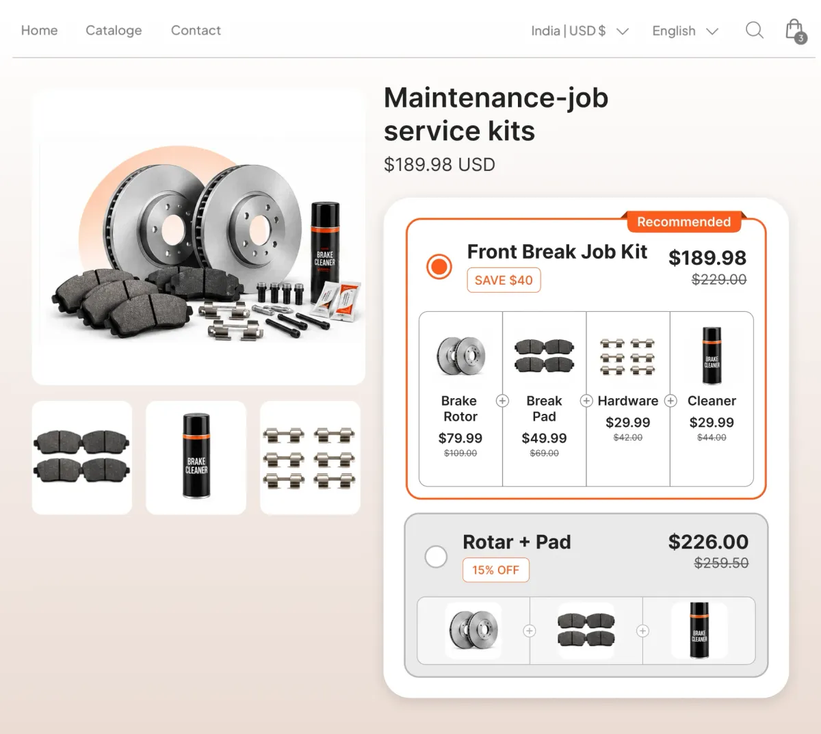Viewport: 821px width, 734px height.
Task: Click $226.00 bundle price
Action: click(708, 542)
